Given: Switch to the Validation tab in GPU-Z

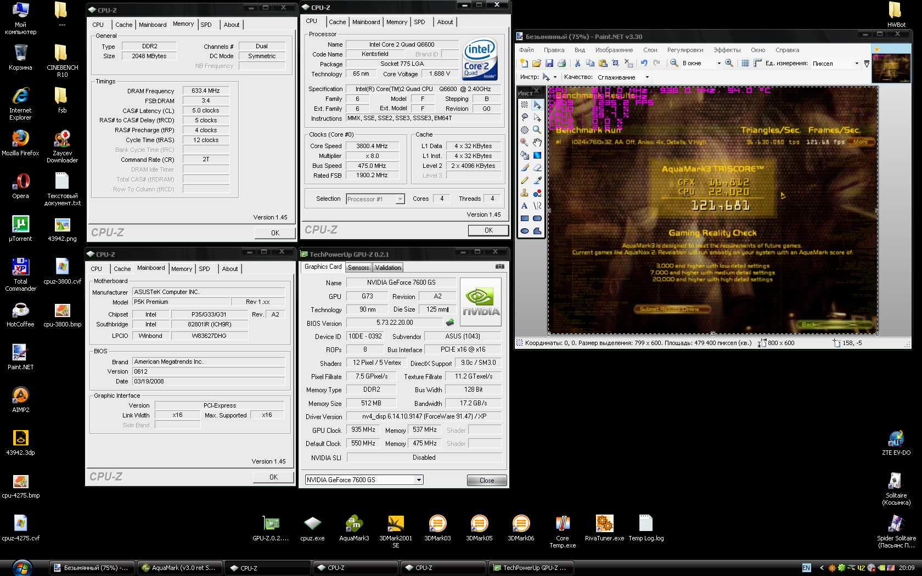Looking at the screenshot, I should [388, 268].
